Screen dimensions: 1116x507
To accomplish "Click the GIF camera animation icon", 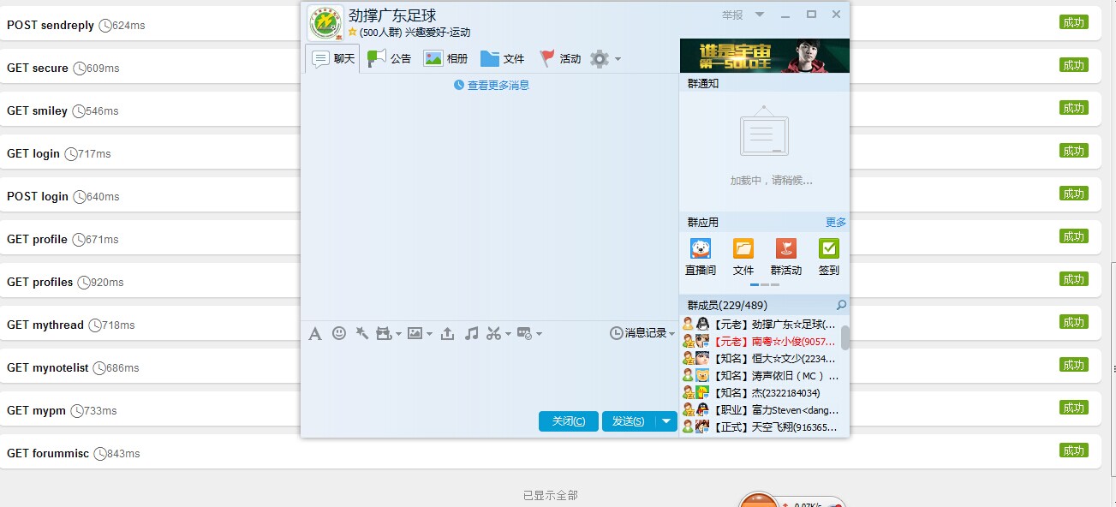I will pyautogui.click(x=384, y=333).
